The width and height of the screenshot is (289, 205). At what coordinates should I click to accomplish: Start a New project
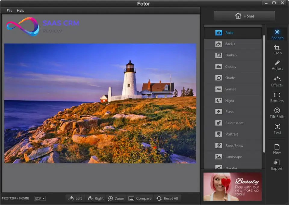pyautogui.click(x=277, y=149)
